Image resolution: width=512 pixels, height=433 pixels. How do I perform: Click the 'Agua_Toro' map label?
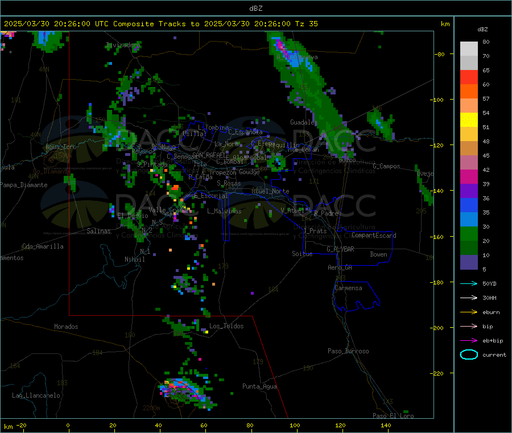[61, 147]
